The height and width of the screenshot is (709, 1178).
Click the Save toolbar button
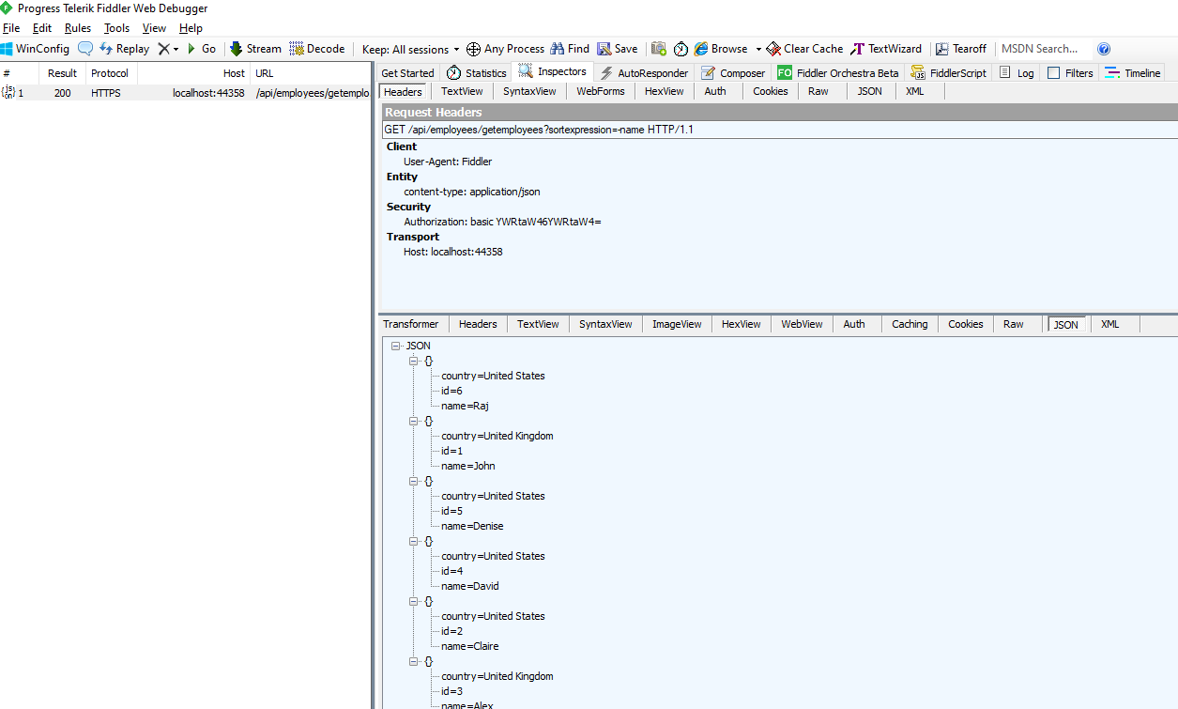point(618,49)
